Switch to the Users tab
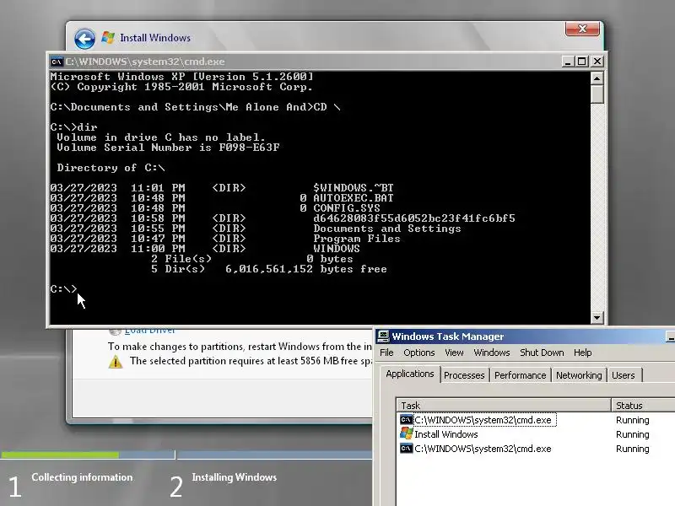The height and width of the screenshot is (506, 675). [624, 375]
